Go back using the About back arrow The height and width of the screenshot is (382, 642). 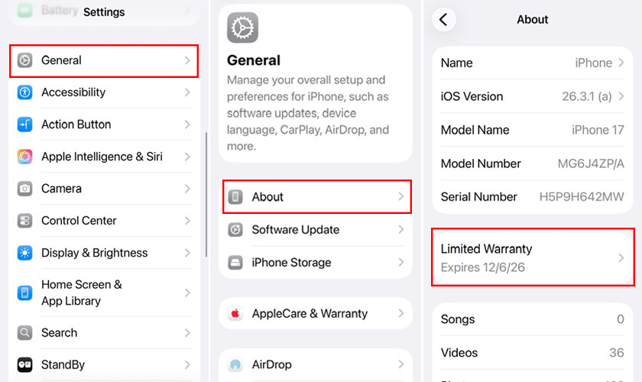point(444,19)
